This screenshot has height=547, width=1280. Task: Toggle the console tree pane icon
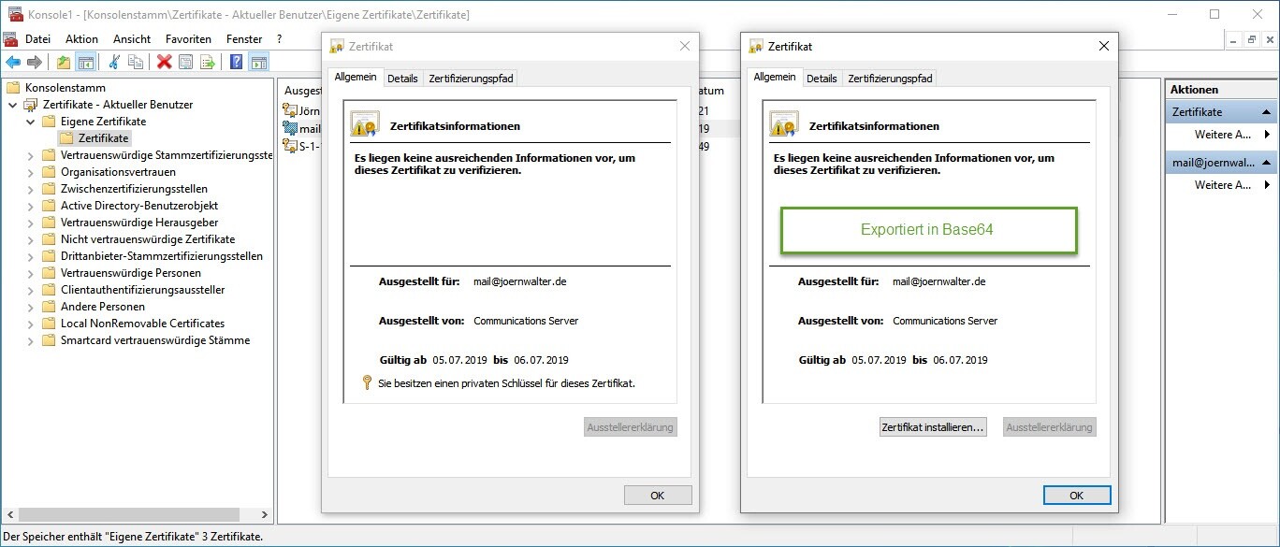coord(85,62)
